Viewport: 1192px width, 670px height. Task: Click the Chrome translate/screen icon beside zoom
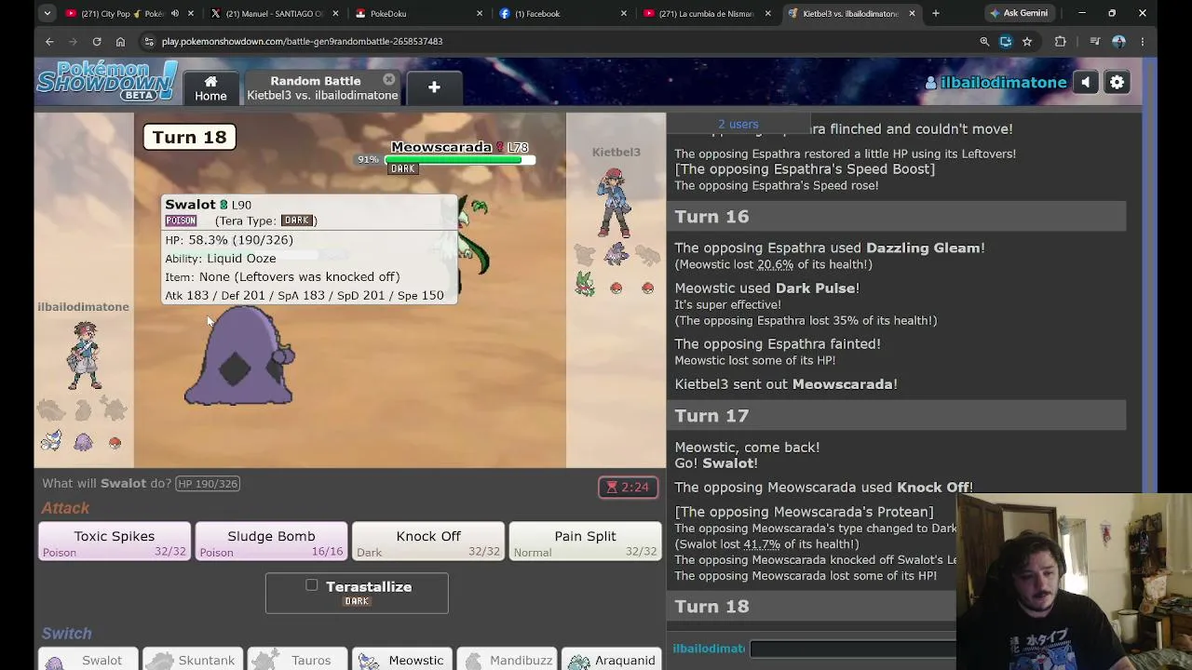click(x=1006, y=41)
